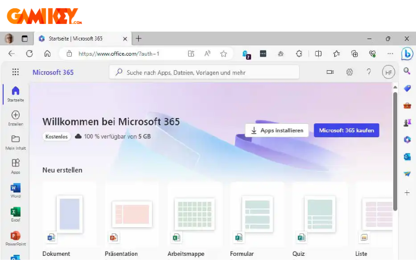Screen dimensions: 416x260
Task: Open the browser settings and more menu
Action: point(390,54)
